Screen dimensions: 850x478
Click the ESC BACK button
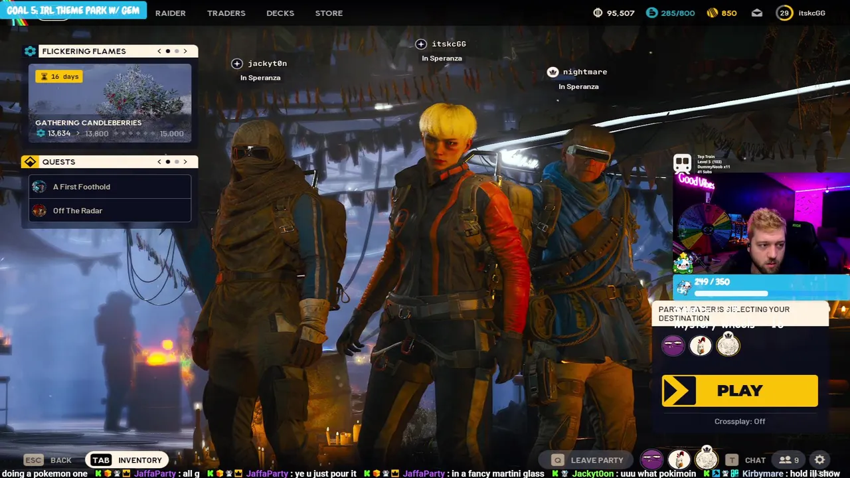click(x=48, y=460)
